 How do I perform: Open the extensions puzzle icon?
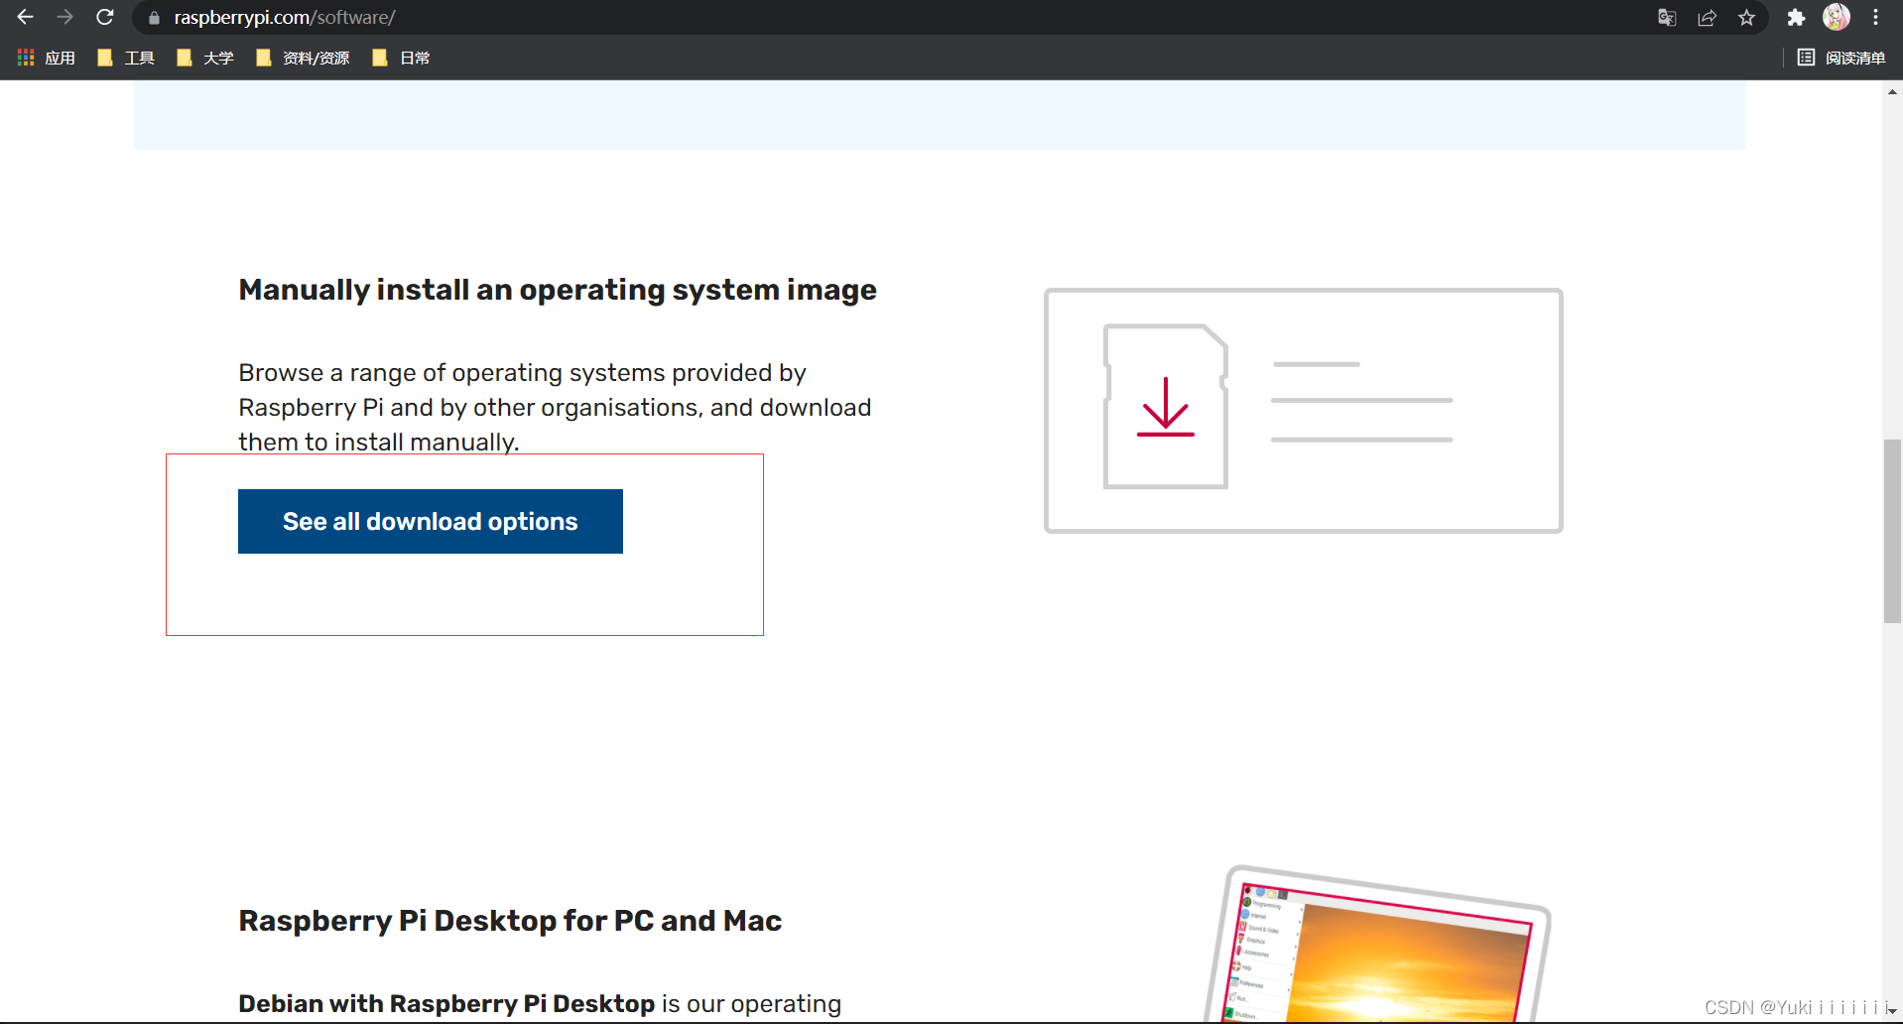(1796, 18)
